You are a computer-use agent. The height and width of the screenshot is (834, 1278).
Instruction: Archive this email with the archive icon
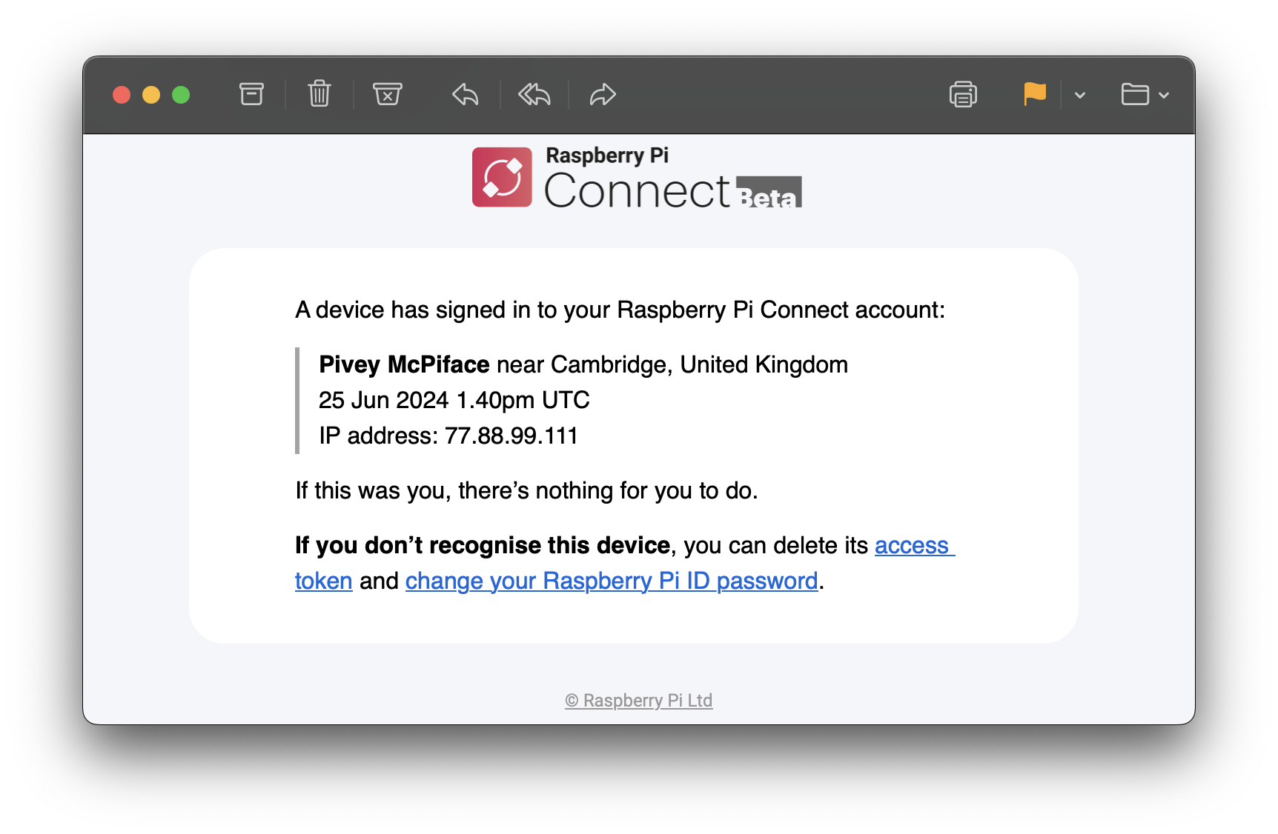pos(251,94)
